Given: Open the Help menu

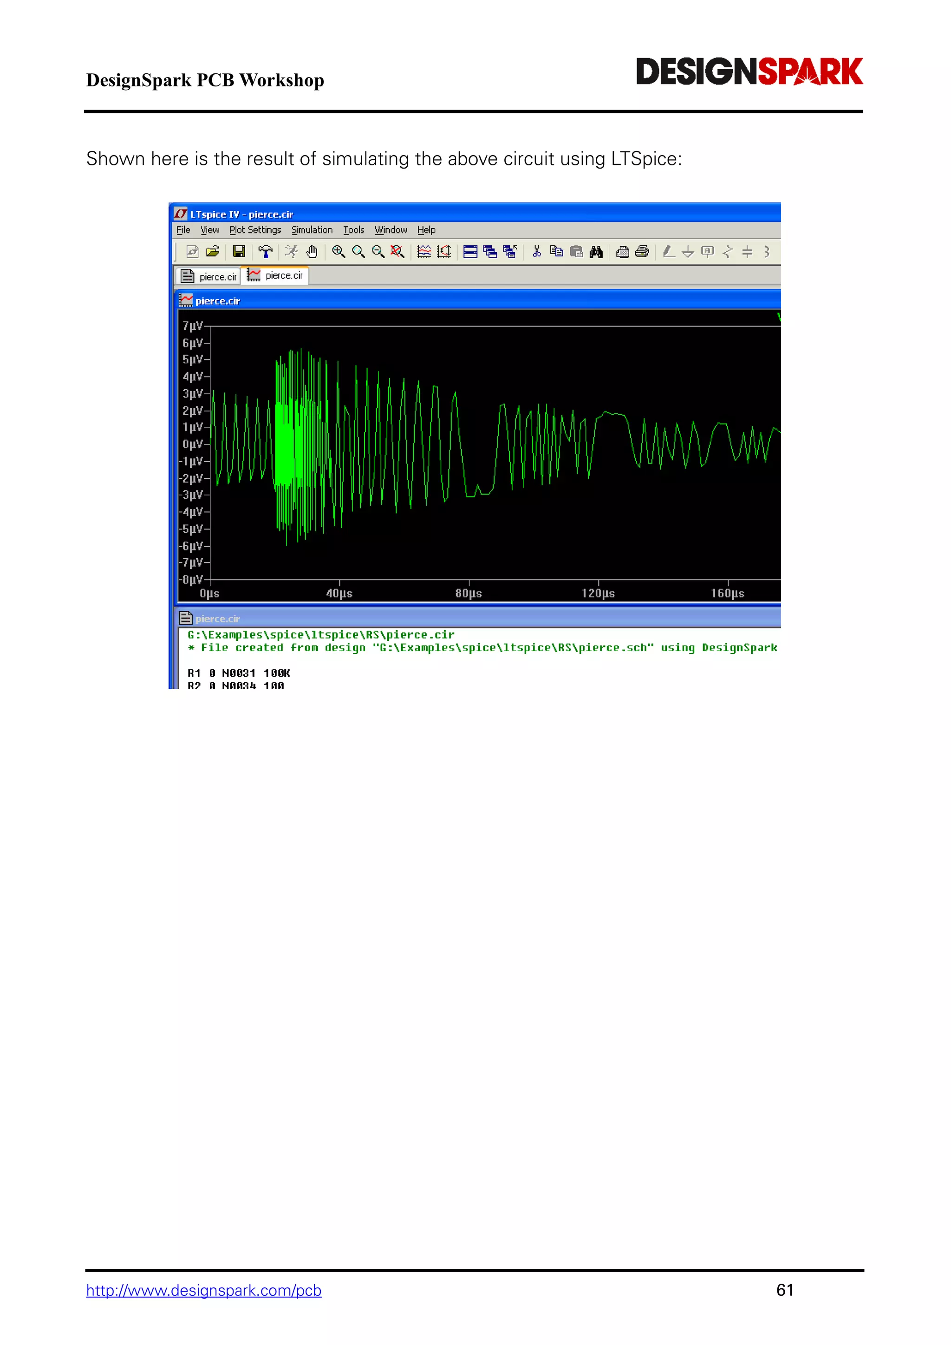Looking at the screenshot, I should click(x=426, y=230).
